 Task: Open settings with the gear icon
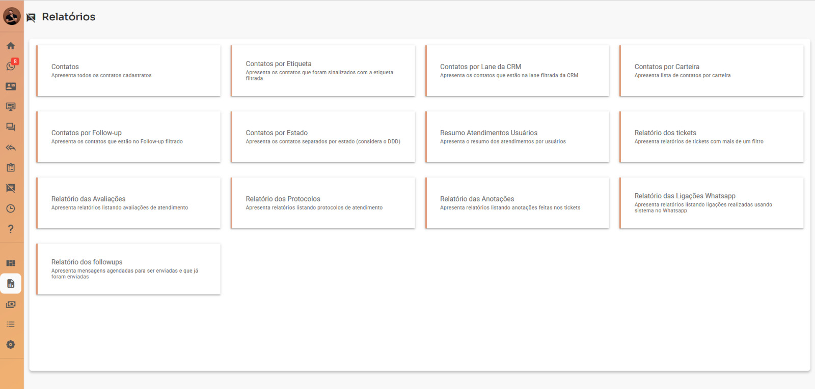click(11, 345)
